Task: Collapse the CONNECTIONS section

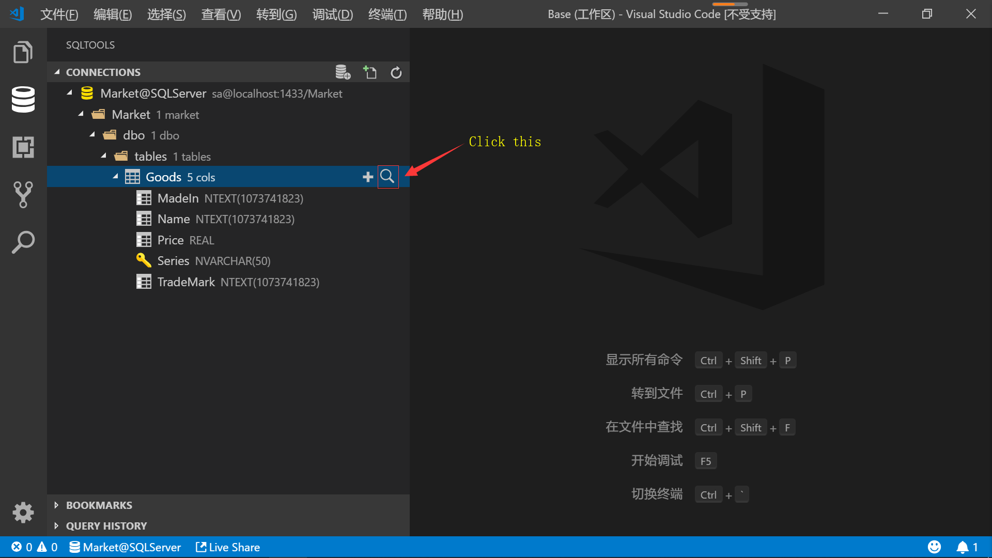Action: click(57, 72)
